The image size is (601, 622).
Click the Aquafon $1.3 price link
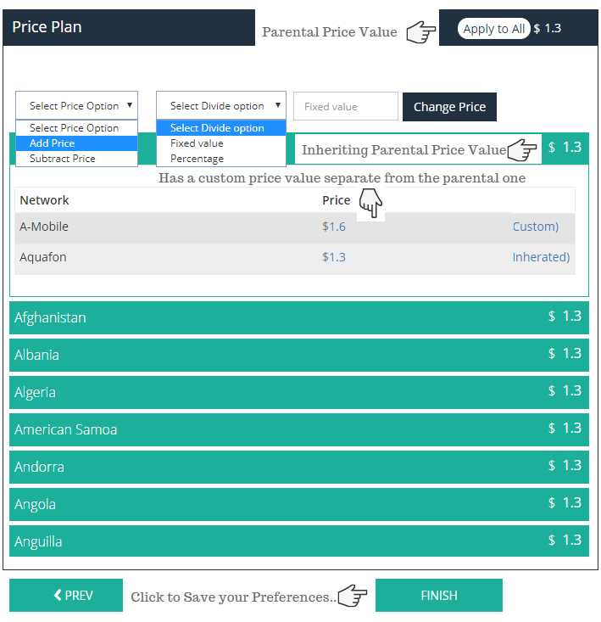point(334,257)
